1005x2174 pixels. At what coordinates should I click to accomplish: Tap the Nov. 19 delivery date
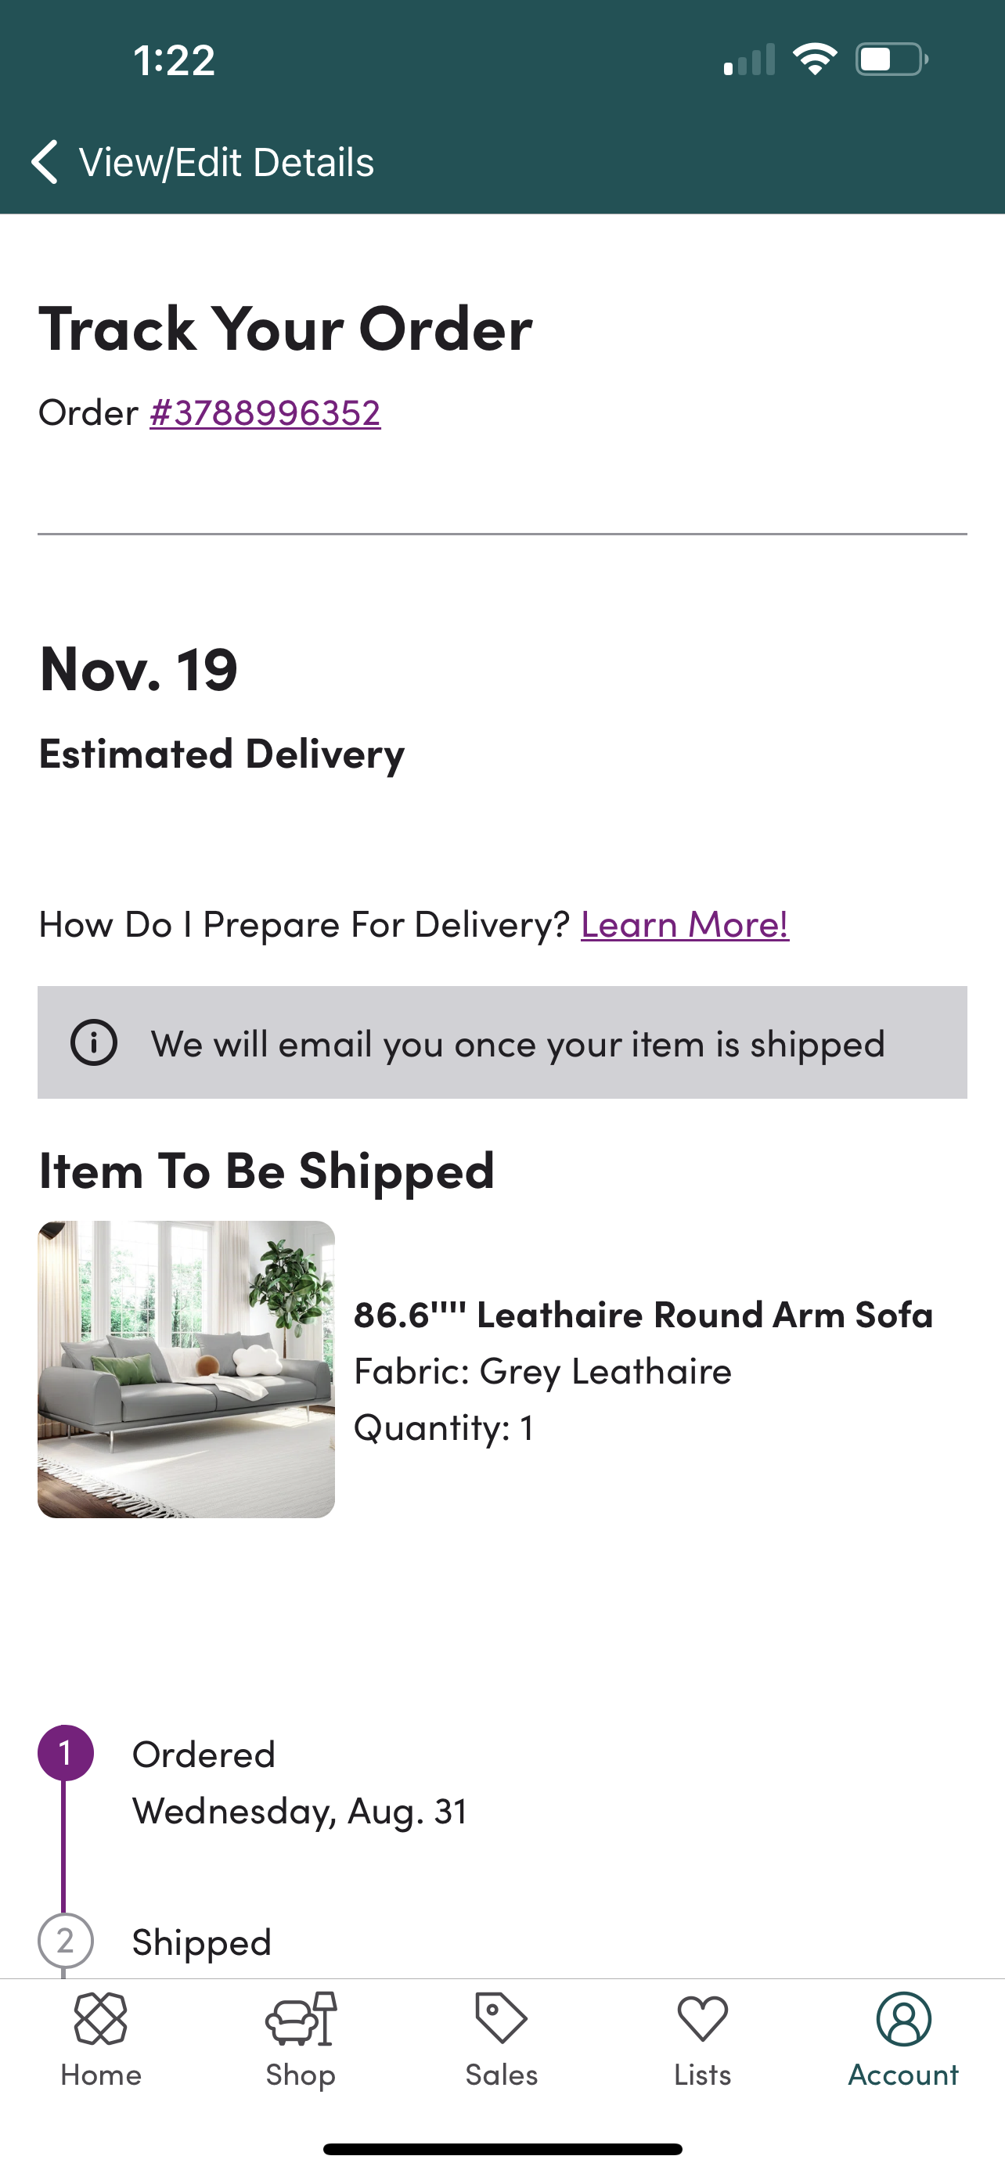coord(139,668)
